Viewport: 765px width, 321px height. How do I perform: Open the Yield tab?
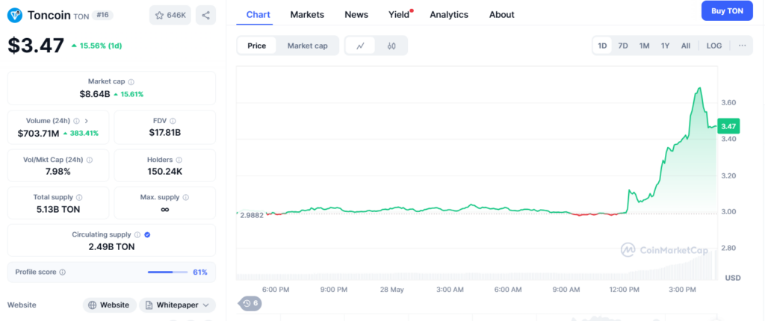click(399, 15)
